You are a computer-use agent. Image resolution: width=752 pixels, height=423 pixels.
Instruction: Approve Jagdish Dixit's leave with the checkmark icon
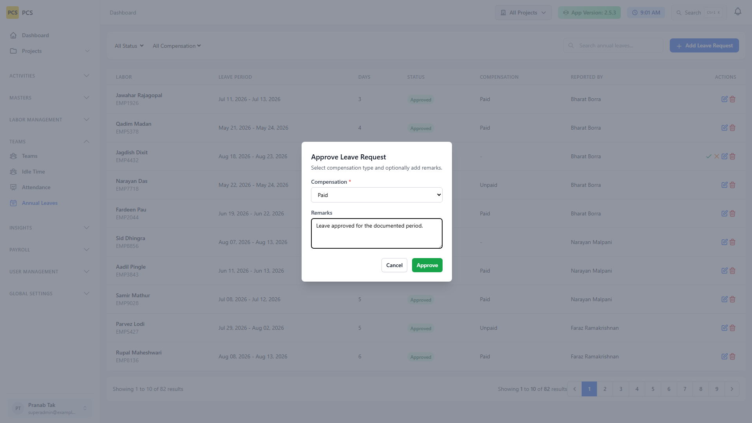[x=709, y=157]
